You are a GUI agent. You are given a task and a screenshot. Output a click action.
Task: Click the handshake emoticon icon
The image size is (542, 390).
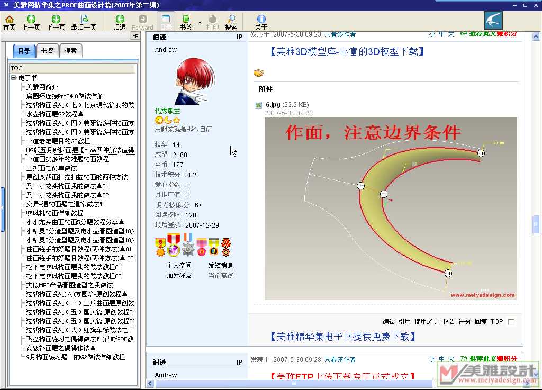(x=258, y=73)
